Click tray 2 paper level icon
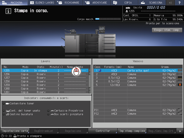184x138 pixels. [180, 74]
